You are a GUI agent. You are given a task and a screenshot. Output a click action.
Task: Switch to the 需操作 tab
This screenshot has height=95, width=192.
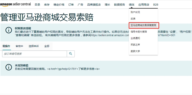[x=6, y=46]
